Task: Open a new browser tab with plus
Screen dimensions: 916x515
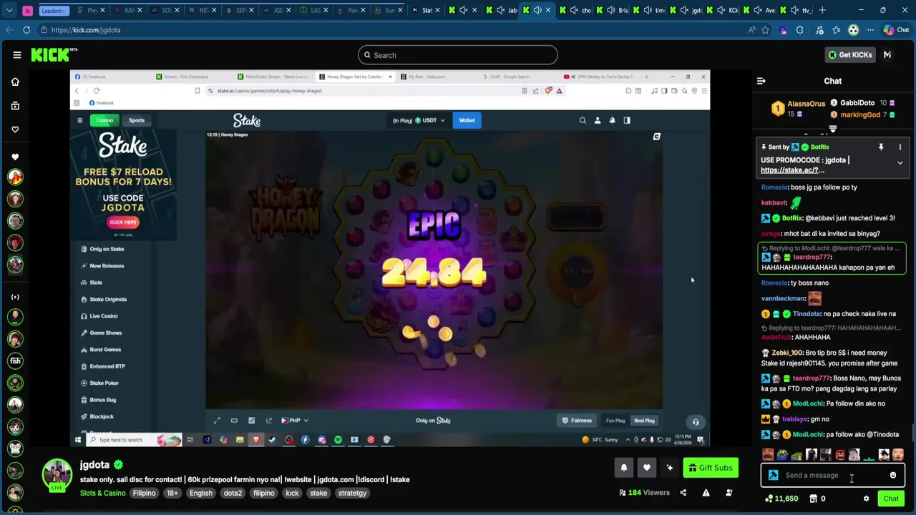Action: click(823, 10)
